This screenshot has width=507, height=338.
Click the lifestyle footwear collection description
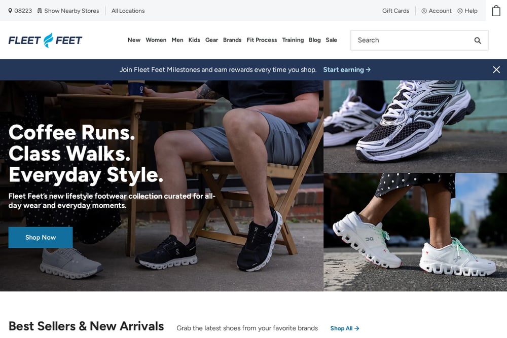click(112, 201)
